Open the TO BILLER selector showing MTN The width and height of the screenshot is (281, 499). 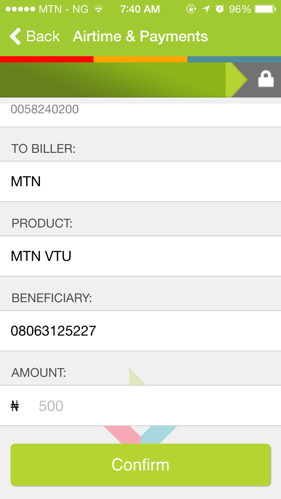[140, 181]
